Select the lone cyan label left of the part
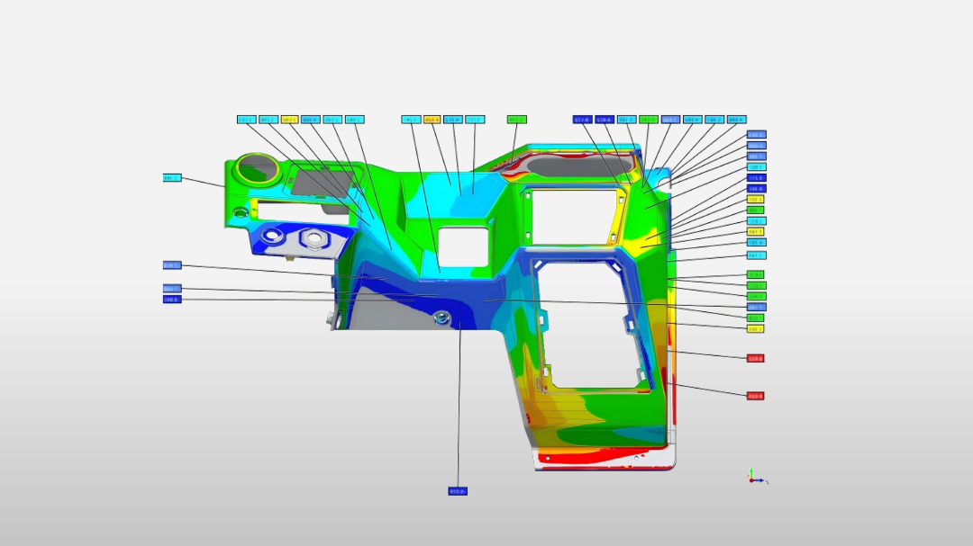 click(x=172, y=178)
